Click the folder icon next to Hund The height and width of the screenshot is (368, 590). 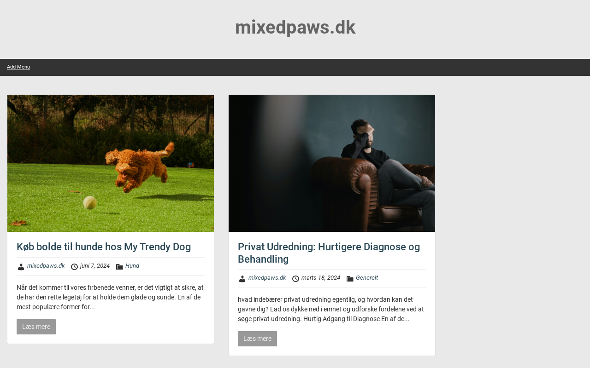[x=119, y=267]
